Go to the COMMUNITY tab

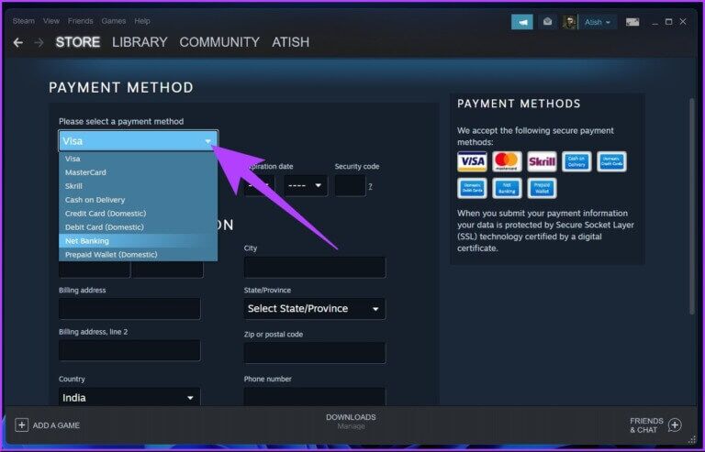coord(219,42)
